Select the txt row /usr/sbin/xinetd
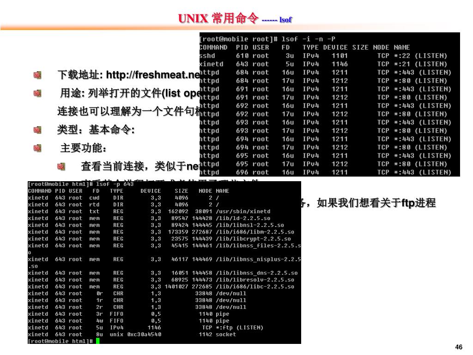This screenshot has width=473, height=355. tap(149, 212)
